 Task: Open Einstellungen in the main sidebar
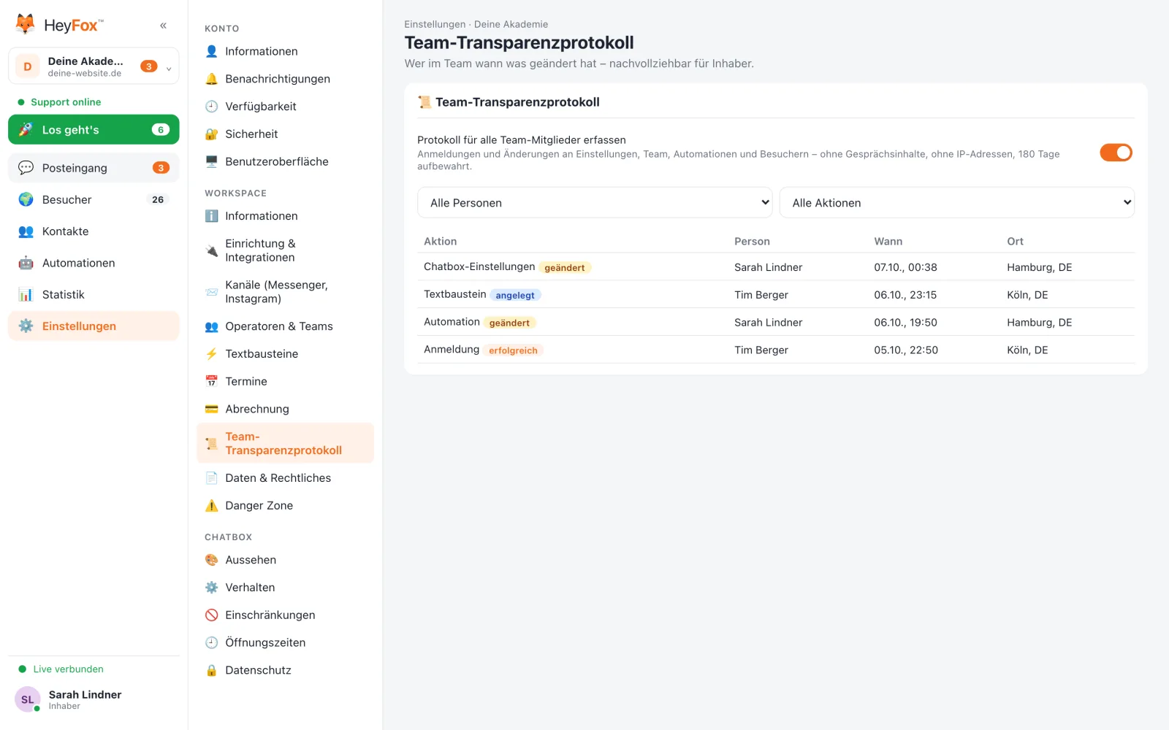tap(94, 326)
